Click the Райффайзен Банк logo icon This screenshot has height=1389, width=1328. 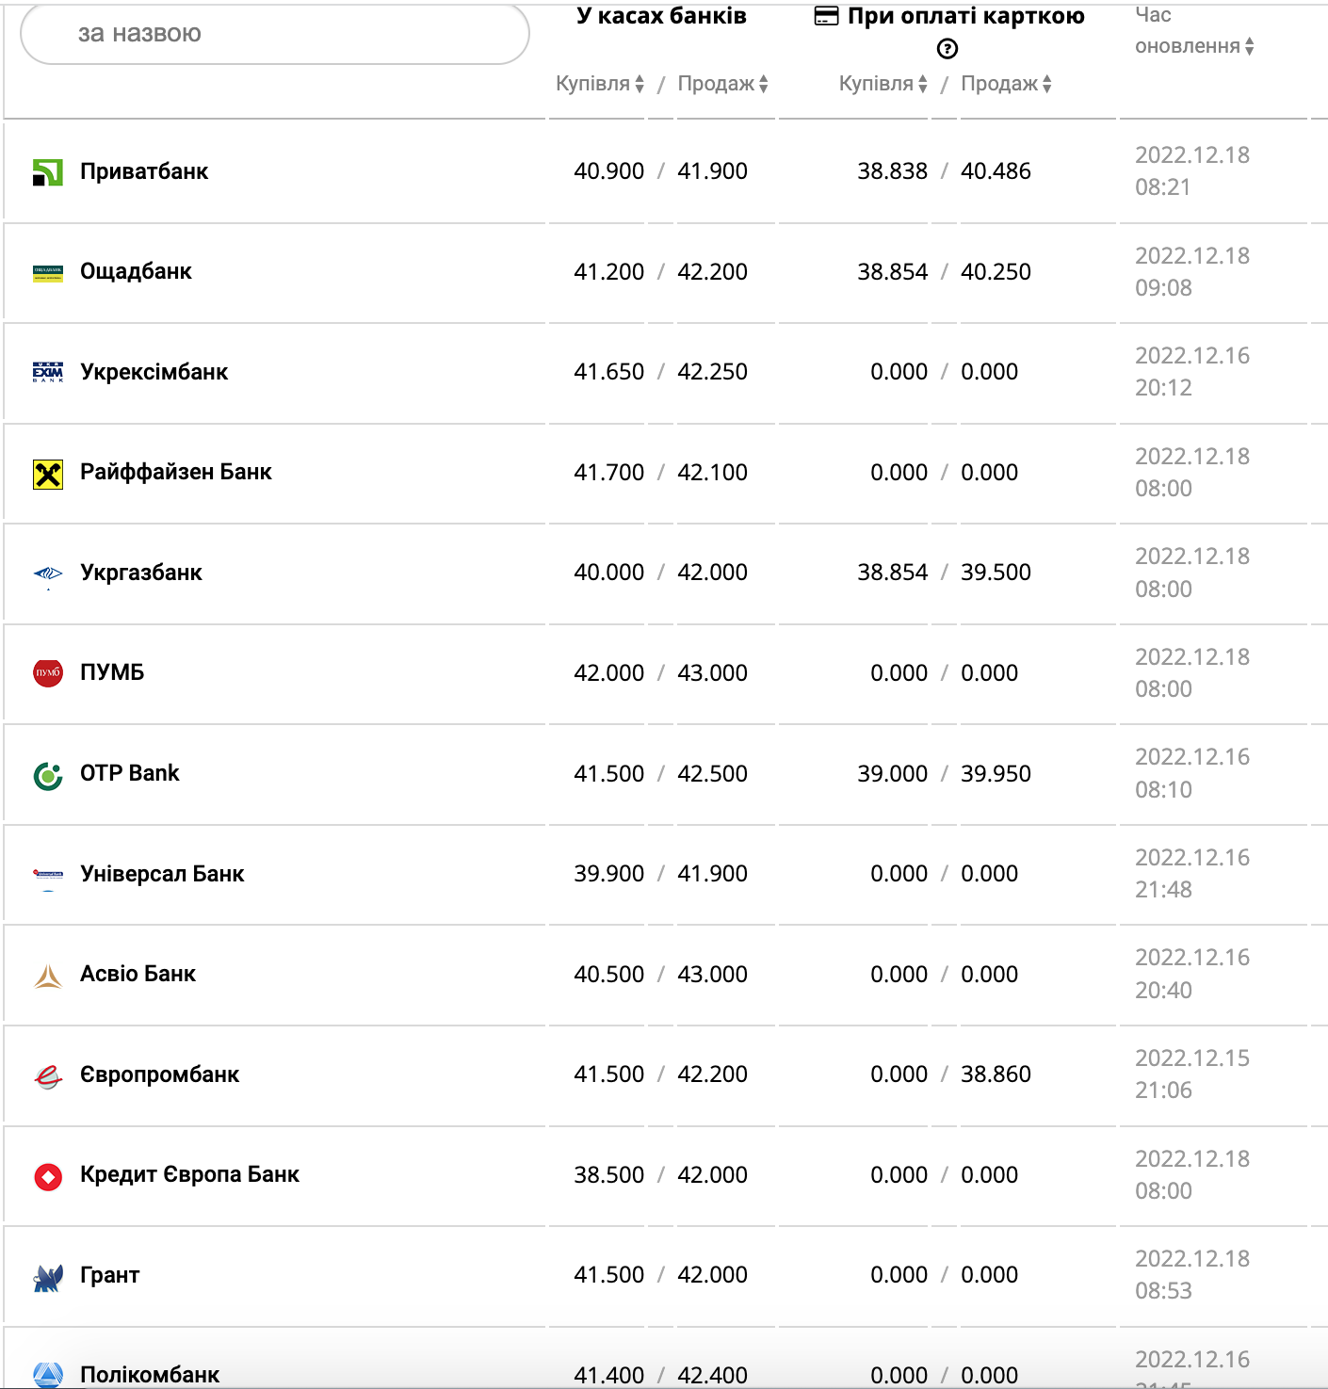click(x=48, y=474)
